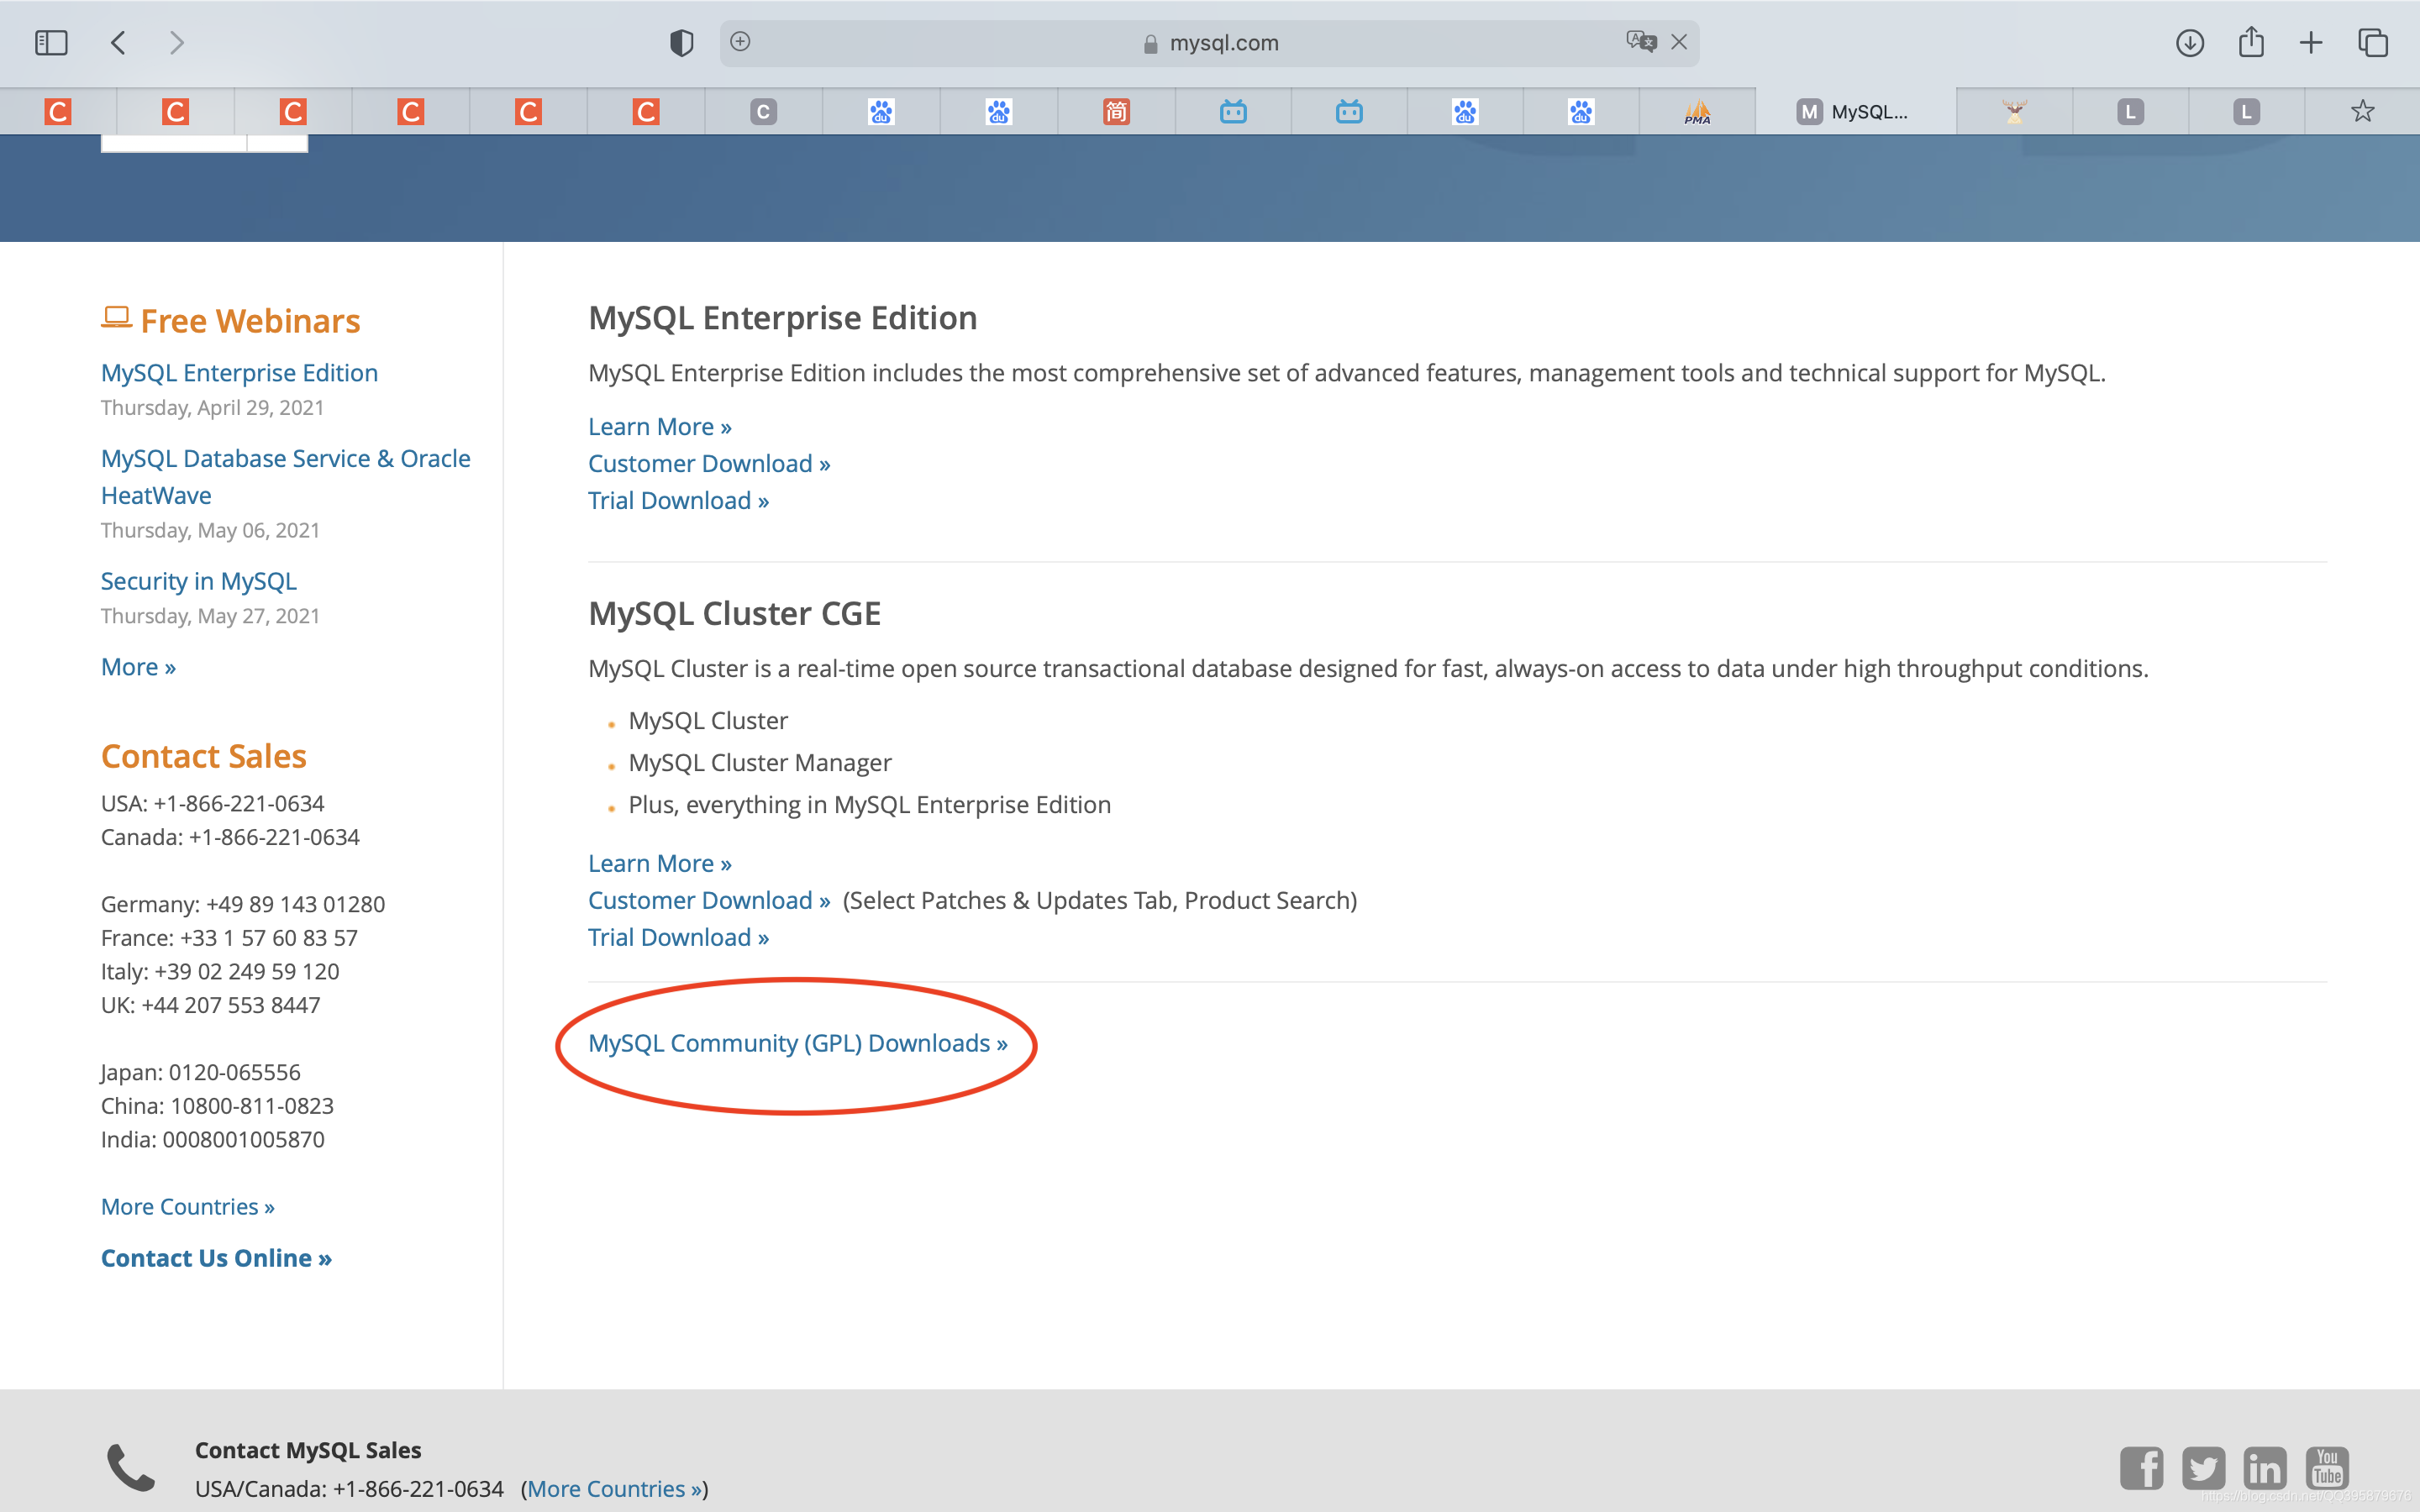
Task: Open Security in MySQL webinar link
Action: point(199,581)
